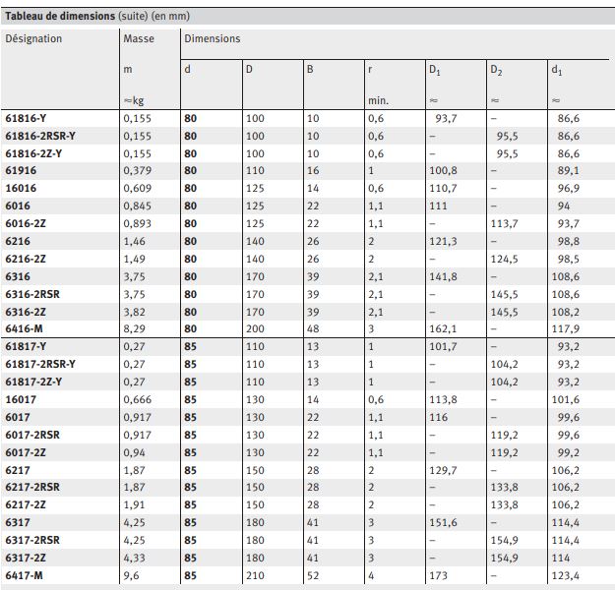Click designation 6217-2RSR

point(32,487)
